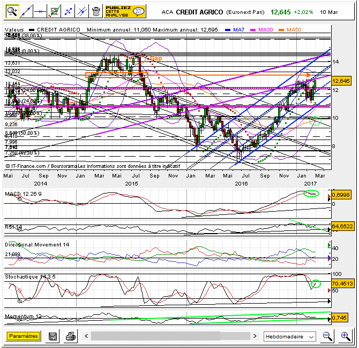The width and height of the screenshot is (359, 348).
Task: Open the Paramètres settings button
Action: [24, 336]
